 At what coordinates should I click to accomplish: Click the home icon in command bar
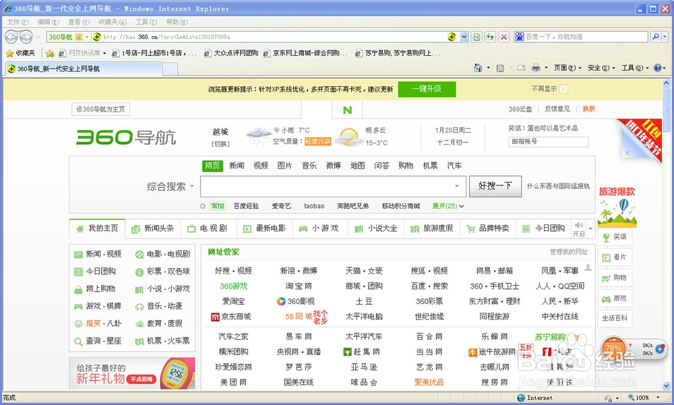pyautogui.click(x=478, y=67)
